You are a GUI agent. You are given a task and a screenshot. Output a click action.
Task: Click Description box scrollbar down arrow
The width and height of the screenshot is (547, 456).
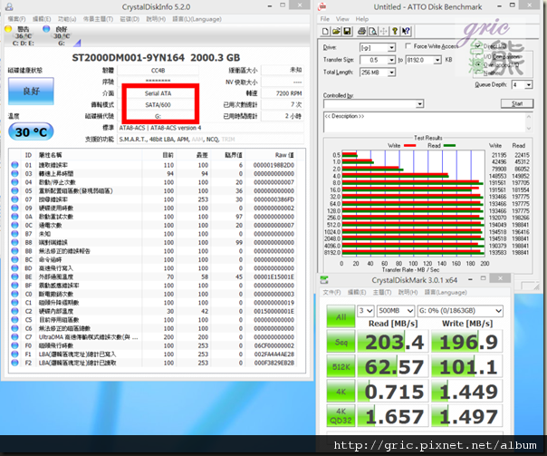click(x=529, y=128)
